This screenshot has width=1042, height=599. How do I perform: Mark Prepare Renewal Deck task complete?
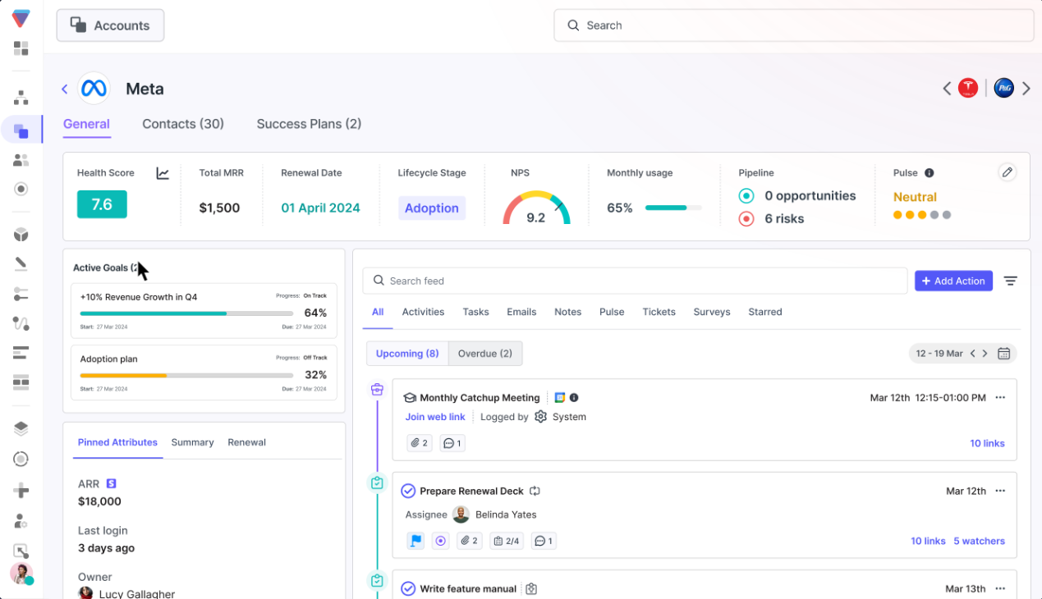[x=408, y=491]
